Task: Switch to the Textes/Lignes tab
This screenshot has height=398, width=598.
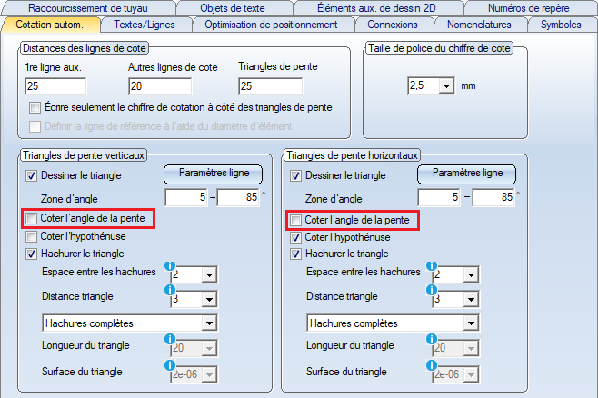Action: pos(145,25)
